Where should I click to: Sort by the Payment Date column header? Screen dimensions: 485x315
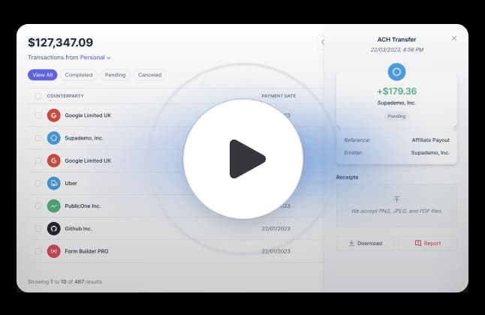pos(278,96)
